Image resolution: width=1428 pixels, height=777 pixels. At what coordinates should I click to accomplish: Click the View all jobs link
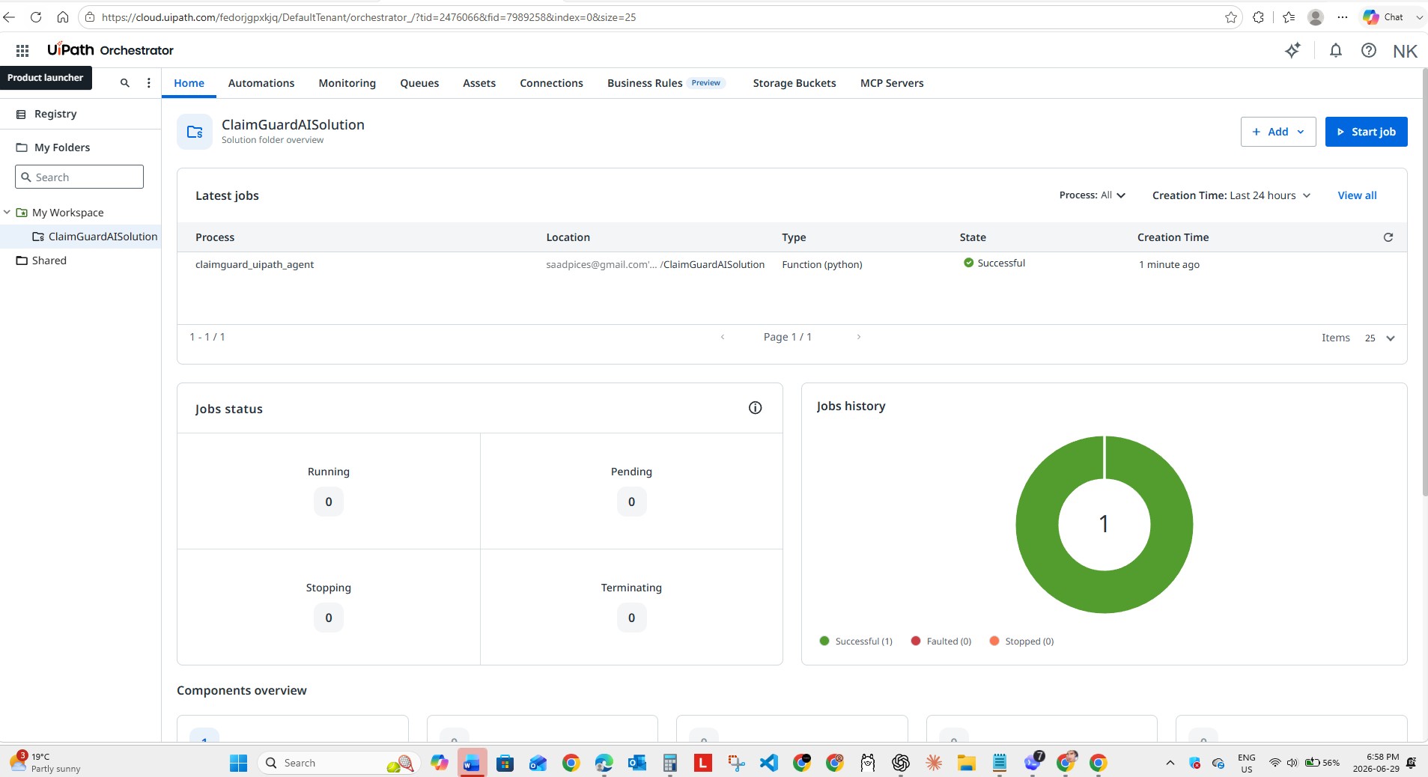[x=1357, y=195]
